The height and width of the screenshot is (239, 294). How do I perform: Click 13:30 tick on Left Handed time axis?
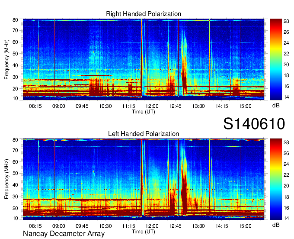[198, 226]
